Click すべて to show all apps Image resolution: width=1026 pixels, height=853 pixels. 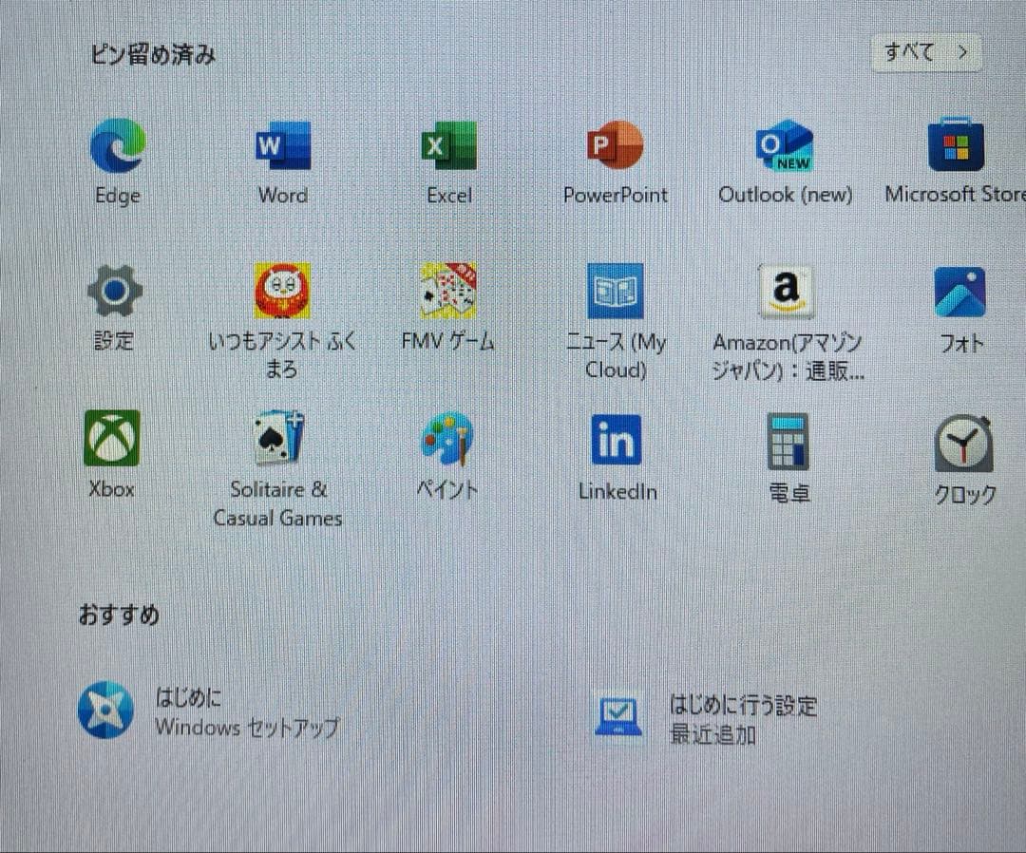tap(925, 52)
